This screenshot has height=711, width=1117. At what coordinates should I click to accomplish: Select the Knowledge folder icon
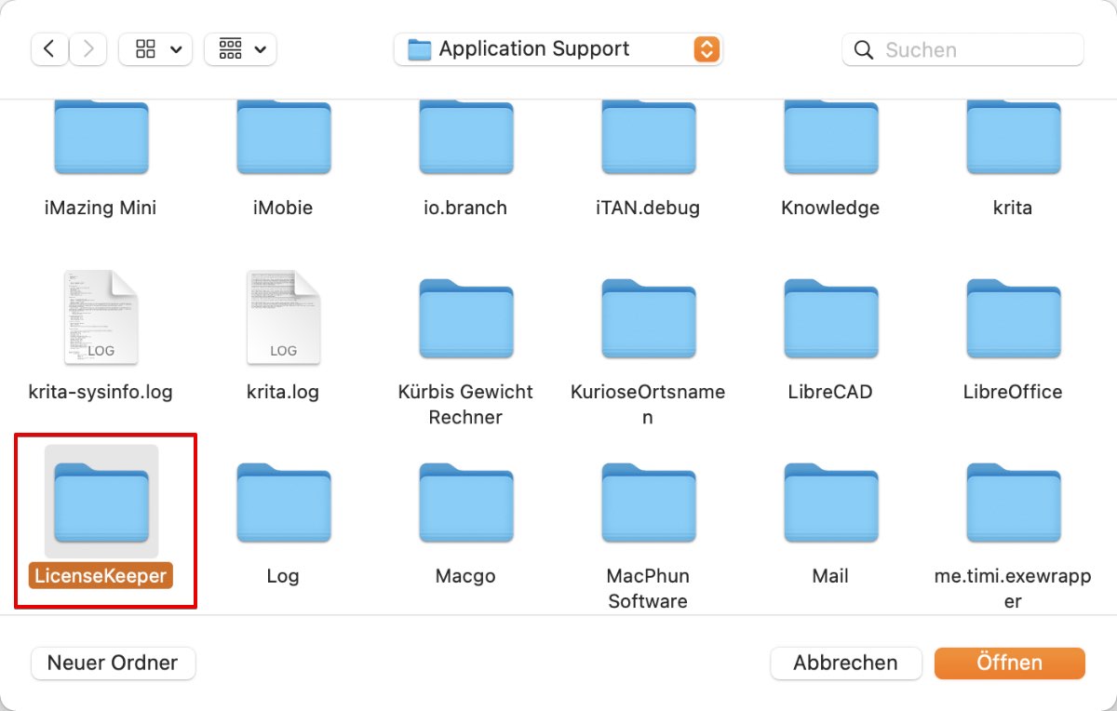click(x=830, y=138)
